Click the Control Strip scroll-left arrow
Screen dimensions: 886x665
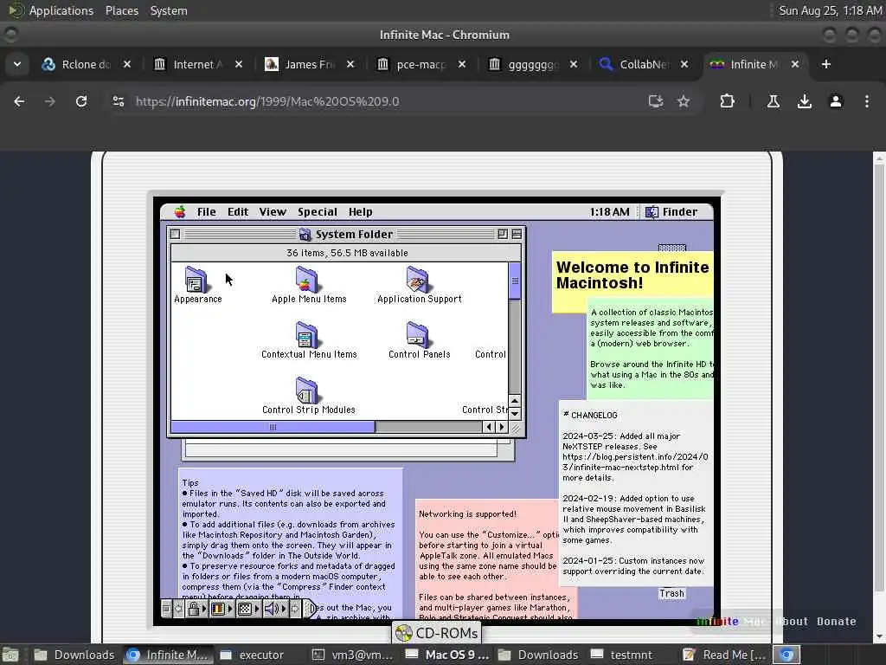pos(178,609)
